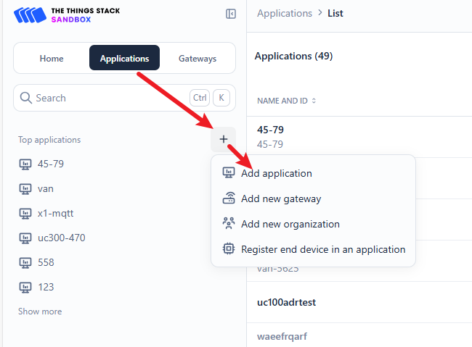Open the 123 application in the sidebar
Screen dimensions: 472x347
point(46,287)
